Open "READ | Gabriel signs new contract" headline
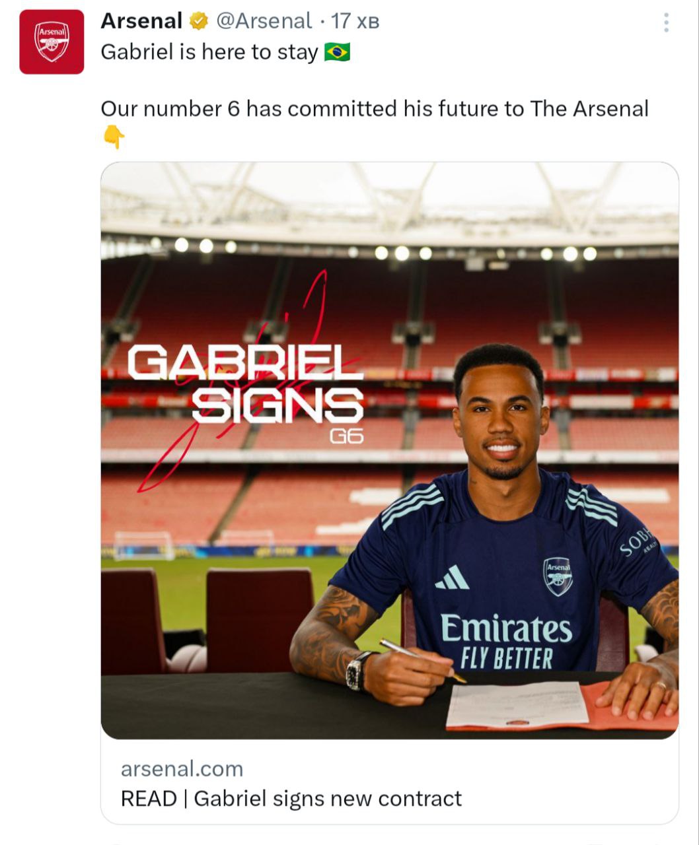699x845 pixels. click(291, 798)
